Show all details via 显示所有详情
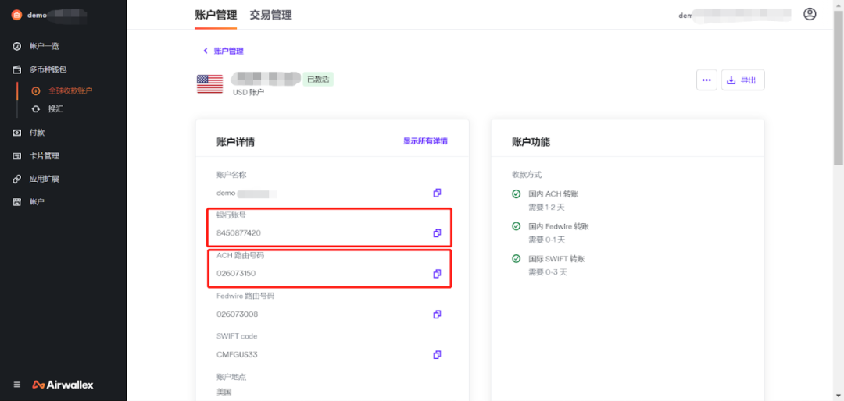The height and width of the screenshot is (401, 844). coord(425,141)
